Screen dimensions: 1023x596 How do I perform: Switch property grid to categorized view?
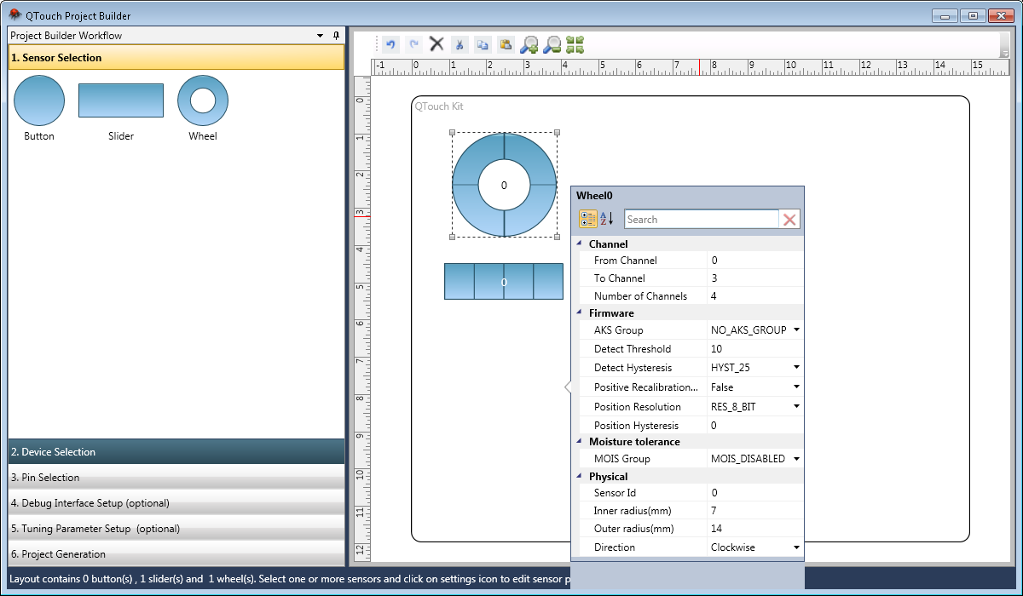tap(588, 219)
